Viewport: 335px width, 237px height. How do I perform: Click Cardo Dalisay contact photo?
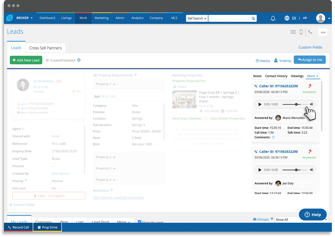[23, 85]
